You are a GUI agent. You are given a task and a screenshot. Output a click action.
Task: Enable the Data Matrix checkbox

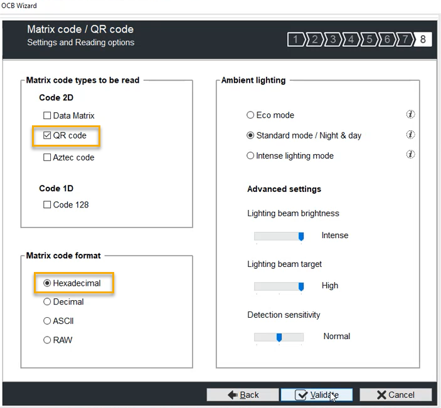click(47, 115)
